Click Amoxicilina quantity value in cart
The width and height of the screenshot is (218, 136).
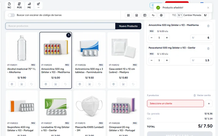159,38
